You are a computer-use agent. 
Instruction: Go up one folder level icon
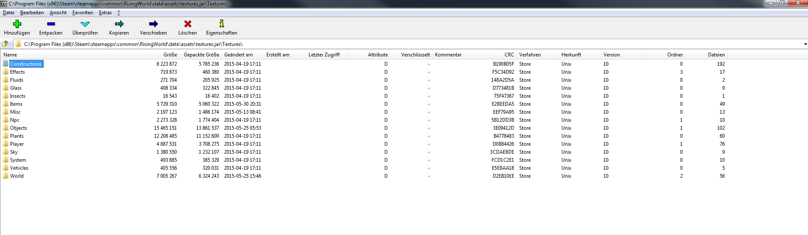pos(5,44)
